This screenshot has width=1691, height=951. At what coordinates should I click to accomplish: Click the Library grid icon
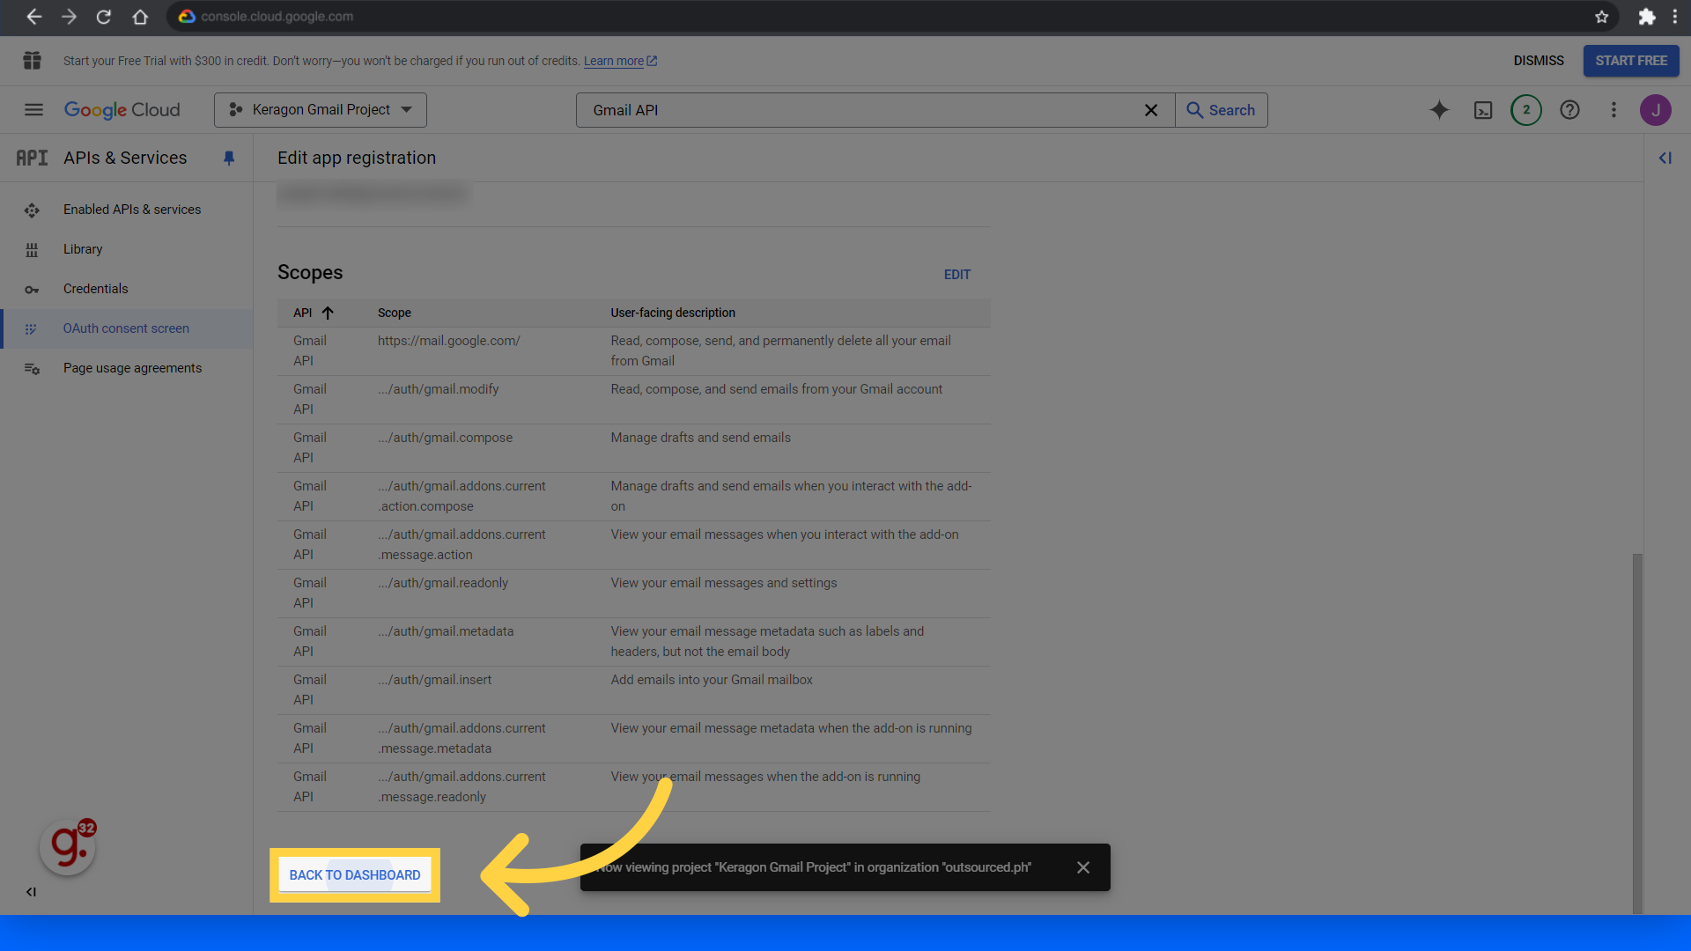point(32,250)
